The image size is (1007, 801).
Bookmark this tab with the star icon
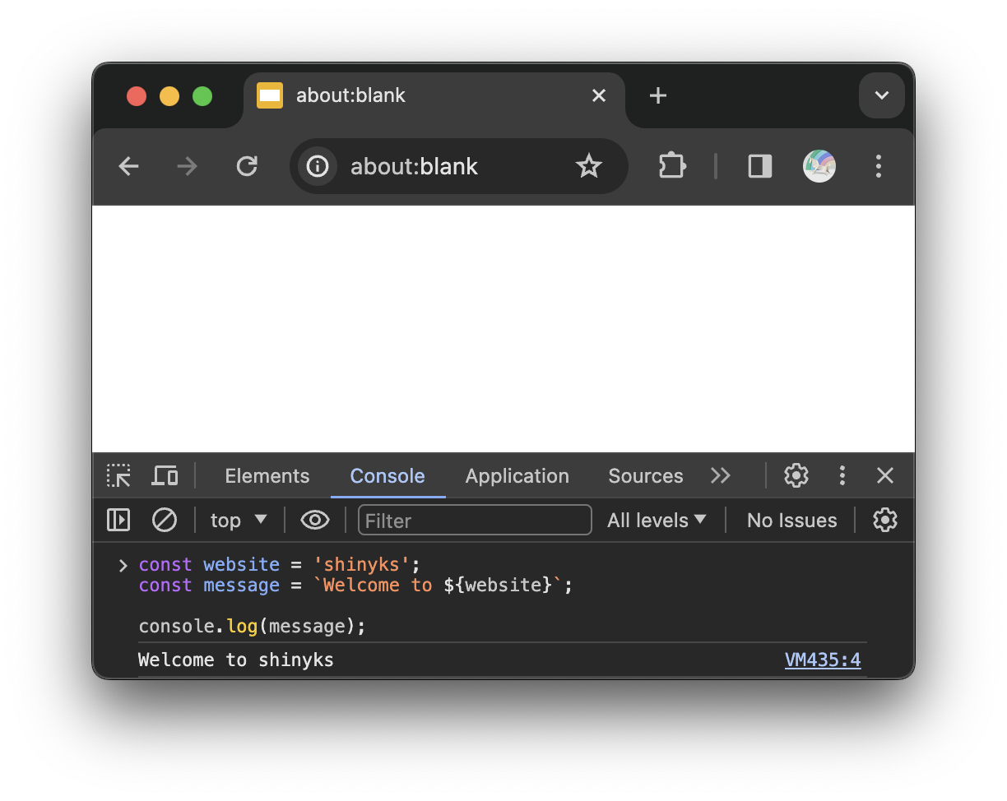click(589, 167)
